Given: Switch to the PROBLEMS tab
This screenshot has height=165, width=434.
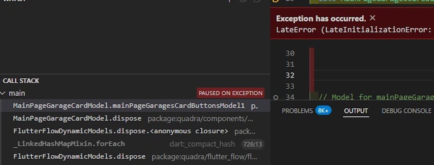Looking at the screenshot, I should [297, 111].
